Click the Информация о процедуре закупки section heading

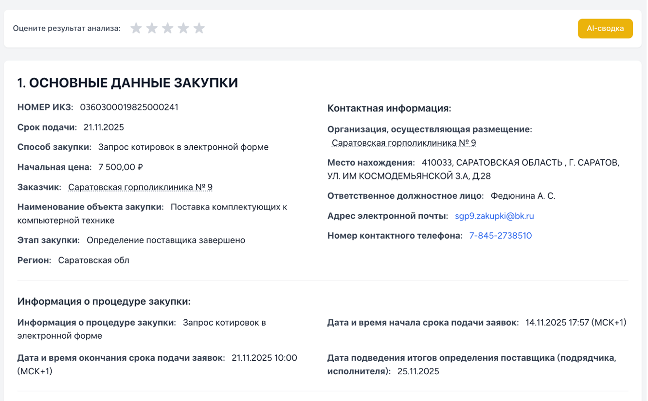point(104,301)
